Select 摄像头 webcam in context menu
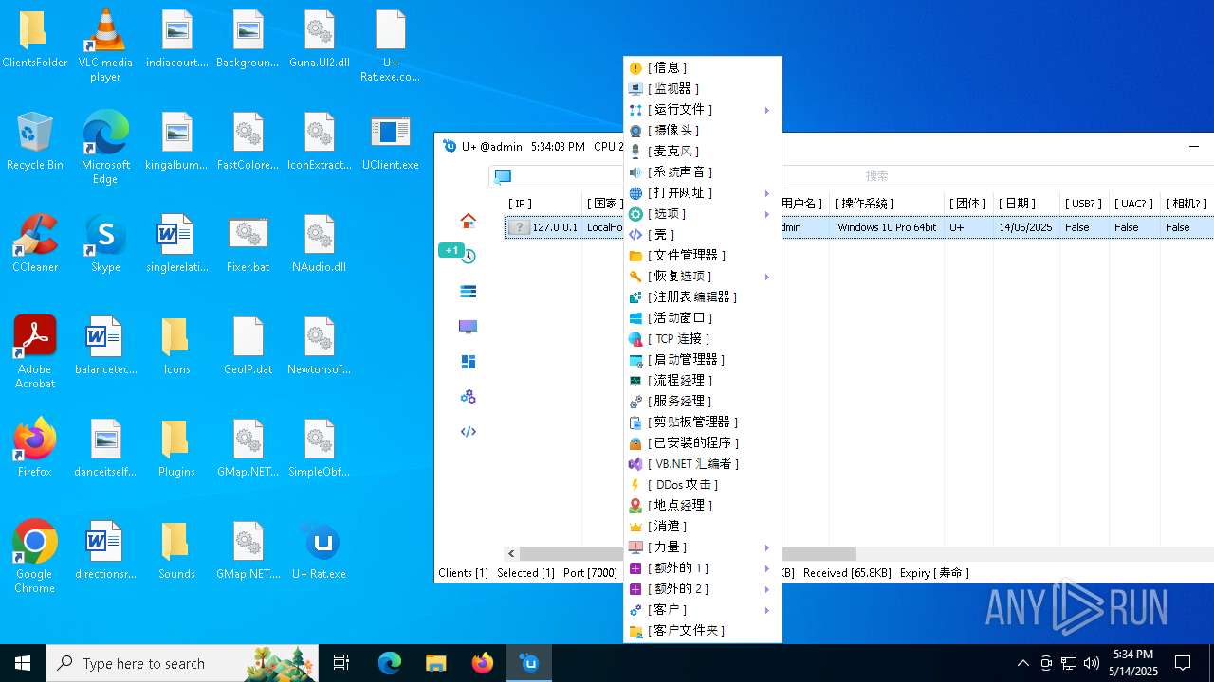The height and width of the screenshot is (682, 1214). click(x=702, y=131)
